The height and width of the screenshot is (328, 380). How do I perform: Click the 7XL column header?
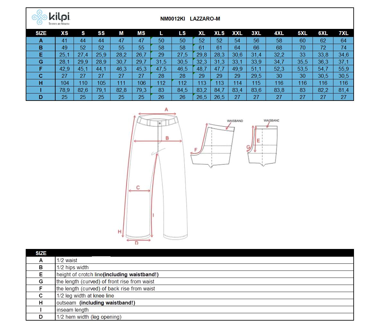point(343,33)
